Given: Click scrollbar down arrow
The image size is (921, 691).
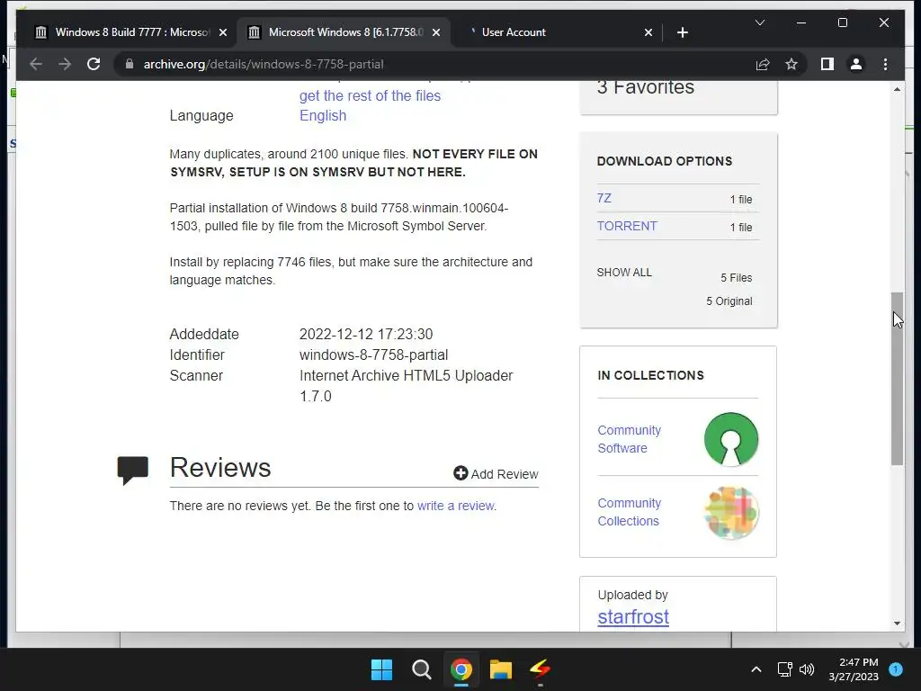Looking at the screenshot, I should pos(897,624).
